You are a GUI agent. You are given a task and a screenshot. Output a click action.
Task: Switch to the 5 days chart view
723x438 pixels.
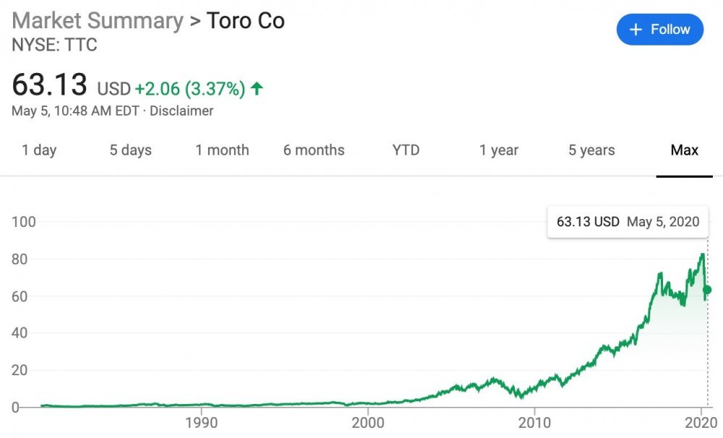pyautogui.click(x=130, y=150)
